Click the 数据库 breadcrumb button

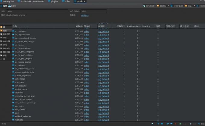[161, 6]
